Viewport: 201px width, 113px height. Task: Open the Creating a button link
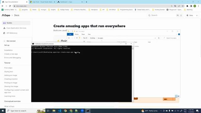pos(11,79)
